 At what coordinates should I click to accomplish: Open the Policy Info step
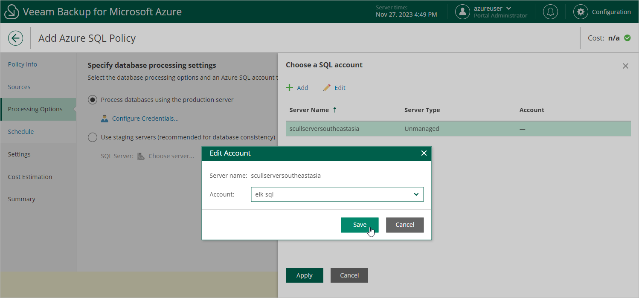pos(23,64)
